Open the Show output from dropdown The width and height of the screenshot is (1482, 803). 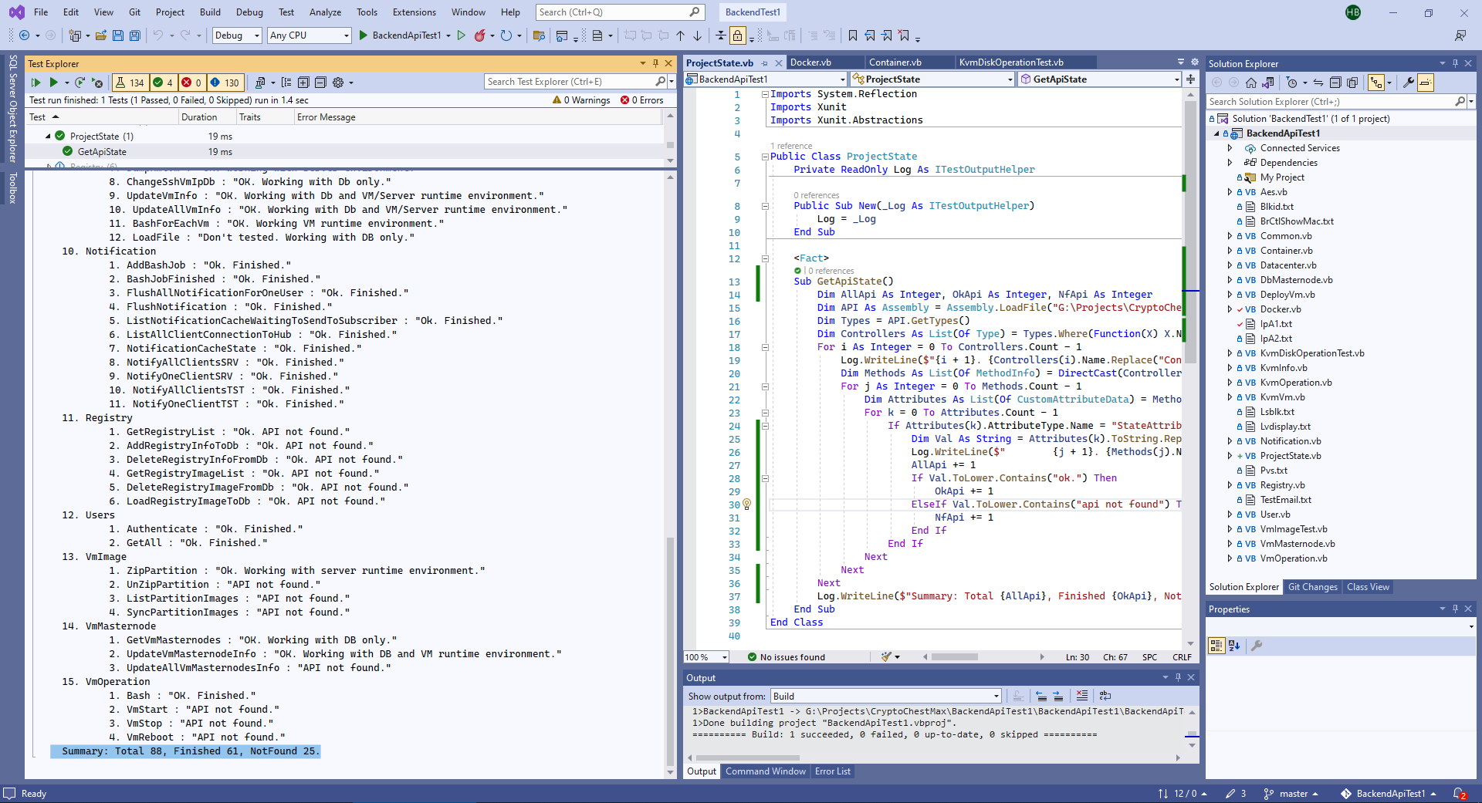click(x=885, y=696)
